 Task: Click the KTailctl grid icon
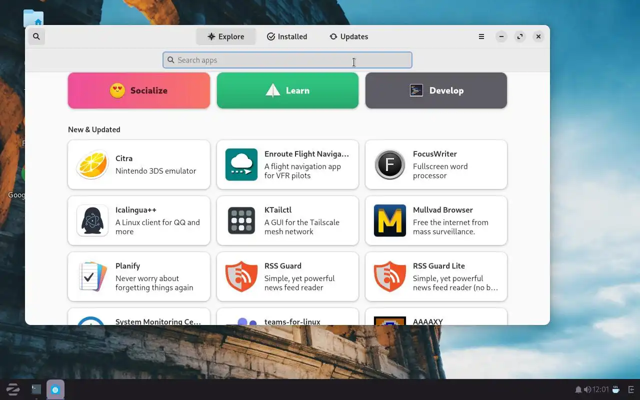241,220
